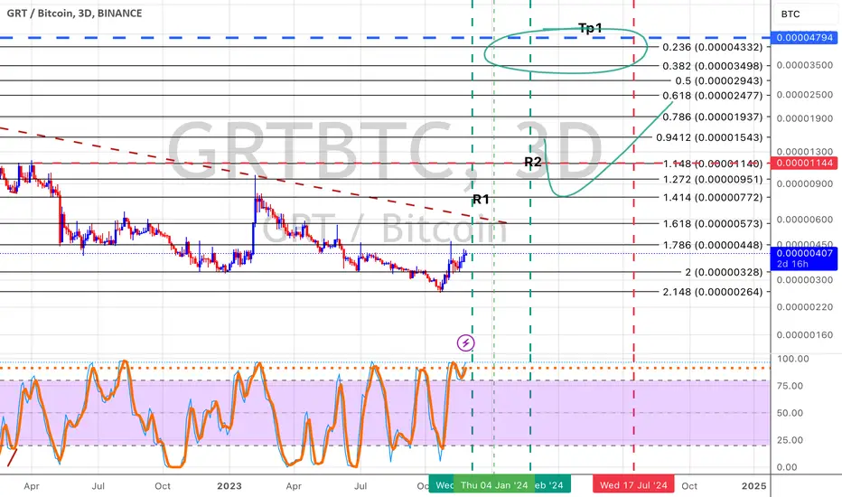The width and height of the screenshot is (842, 497).
Task: Click the 100.00 oscillator scale value
Action: tap(792, 359)
